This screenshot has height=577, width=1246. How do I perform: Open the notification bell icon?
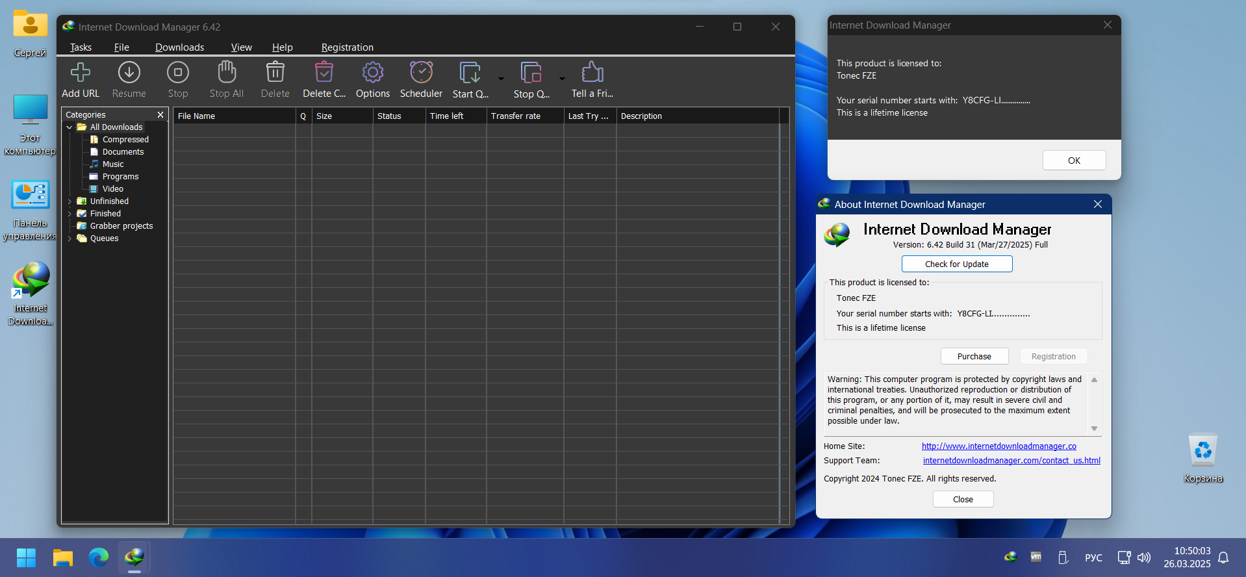point(1223,558)
